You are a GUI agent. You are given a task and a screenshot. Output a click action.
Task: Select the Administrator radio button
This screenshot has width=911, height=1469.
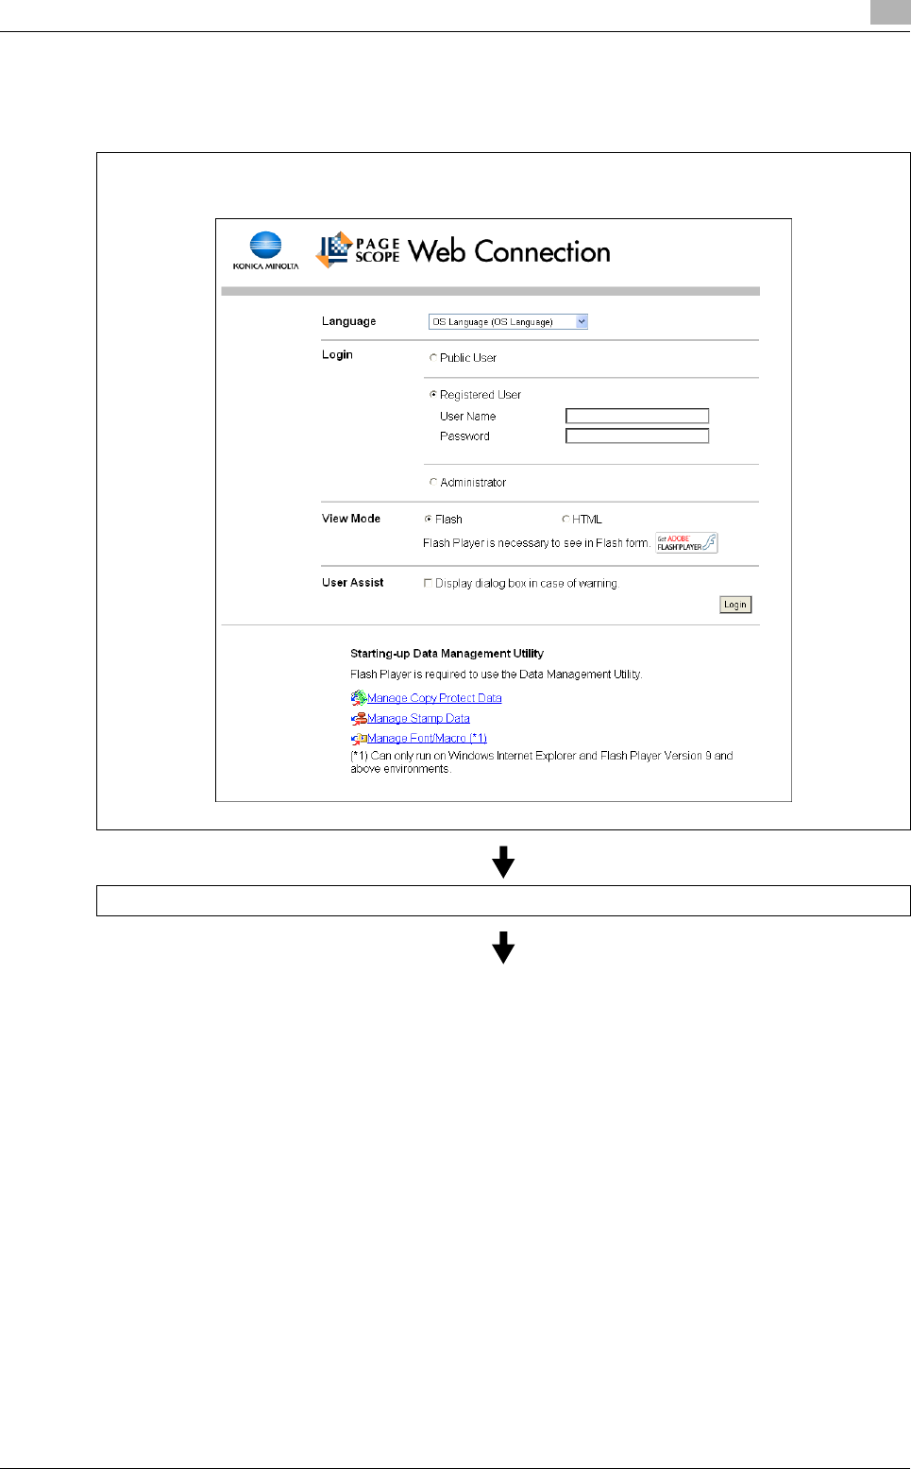(x=433, y=482)
